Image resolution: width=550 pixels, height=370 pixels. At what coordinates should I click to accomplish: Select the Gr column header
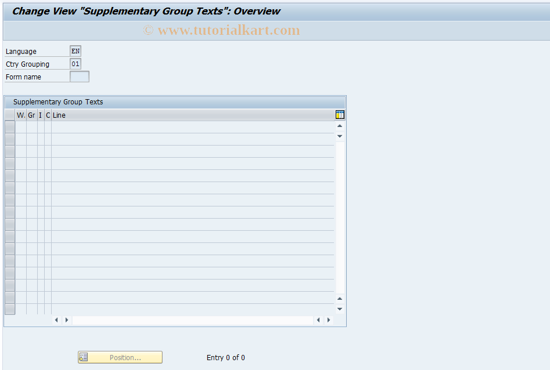point(31,115)
